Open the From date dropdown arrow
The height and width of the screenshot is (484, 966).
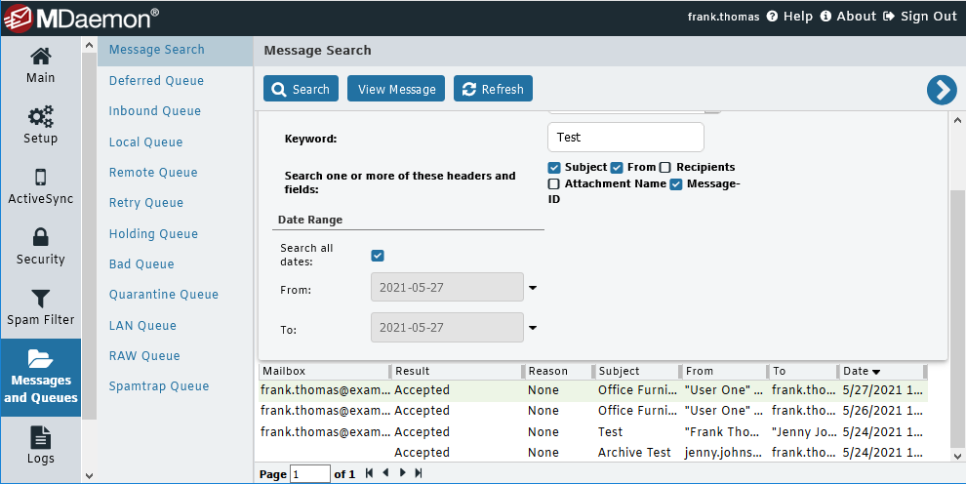tap(533, 288)
